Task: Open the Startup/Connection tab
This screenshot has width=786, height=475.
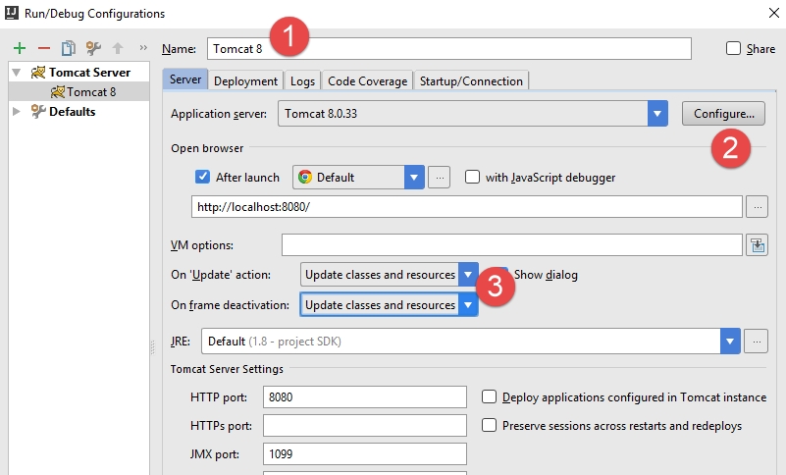Action: 472,81
